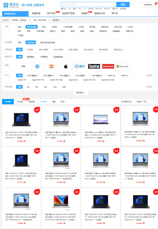Open 智能会议室 nav item
Image resolution: width=158 pixels, height=229 pixels.
pos(100,13)
